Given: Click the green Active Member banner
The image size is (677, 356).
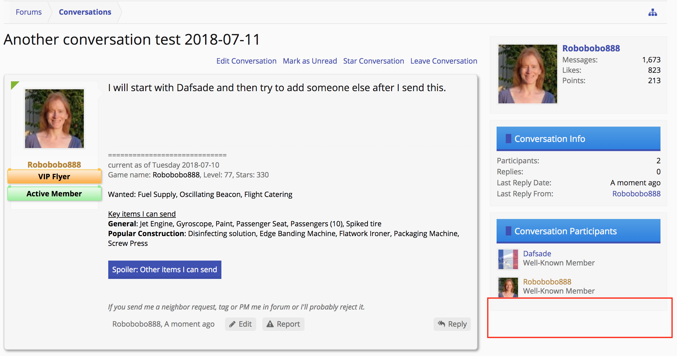Looking at the screenshot, I should tap(54, 194).
